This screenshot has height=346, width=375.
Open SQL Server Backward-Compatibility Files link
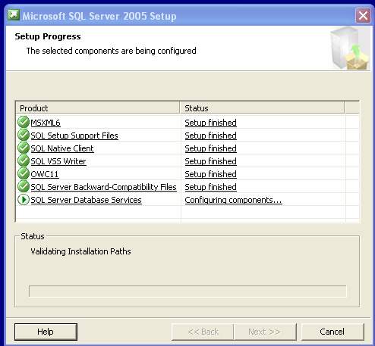point(103,187)
